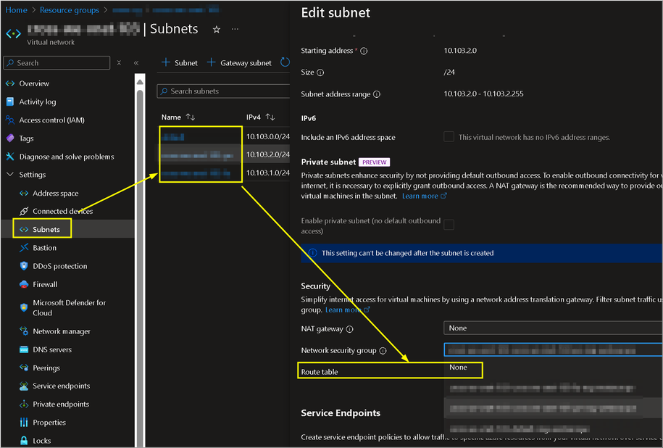Click the info icon beside NAT gateway
Screen dimensions: 663x448
(350, 329)
